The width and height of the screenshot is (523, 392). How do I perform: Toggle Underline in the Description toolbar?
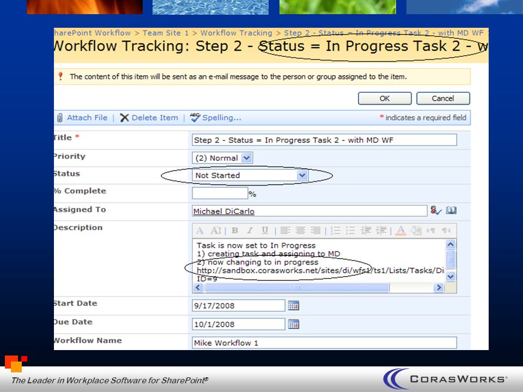click(x=265, y=231)
